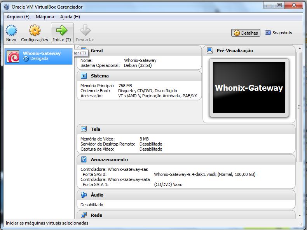Click the Rede section network icon

tap(84, 215)
